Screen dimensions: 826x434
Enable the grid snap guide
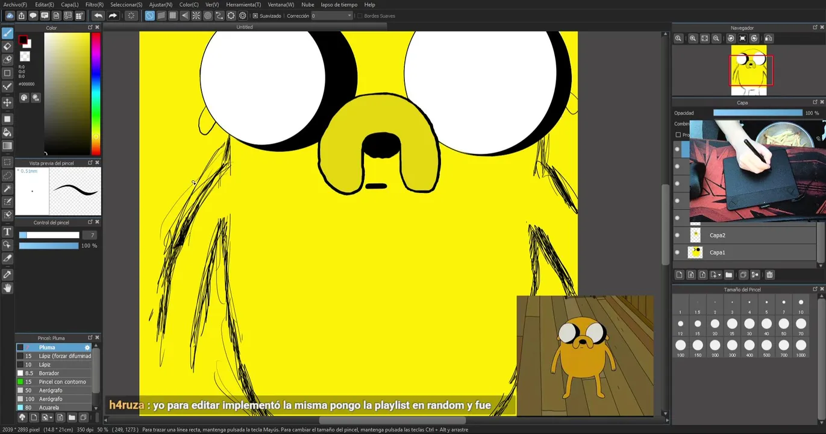click(173, 16)
